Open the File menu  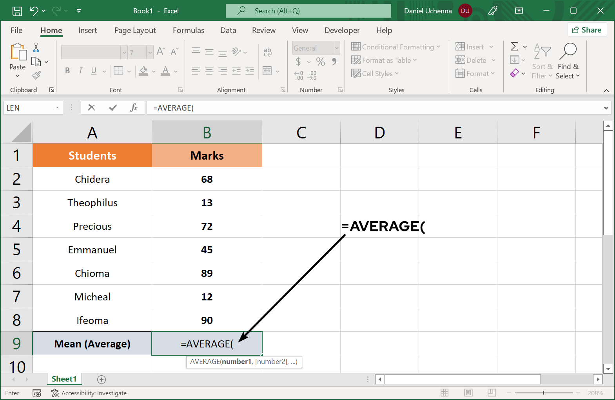(16, 30)
